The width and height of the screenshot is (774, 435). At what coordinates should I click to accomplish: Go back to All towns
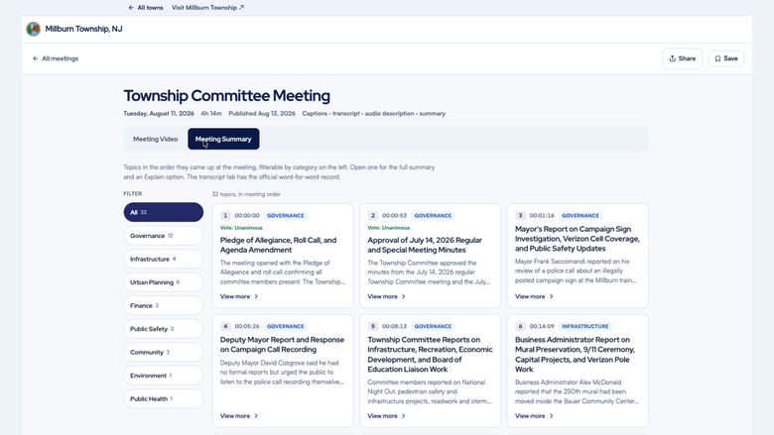(x=146, y=7)
